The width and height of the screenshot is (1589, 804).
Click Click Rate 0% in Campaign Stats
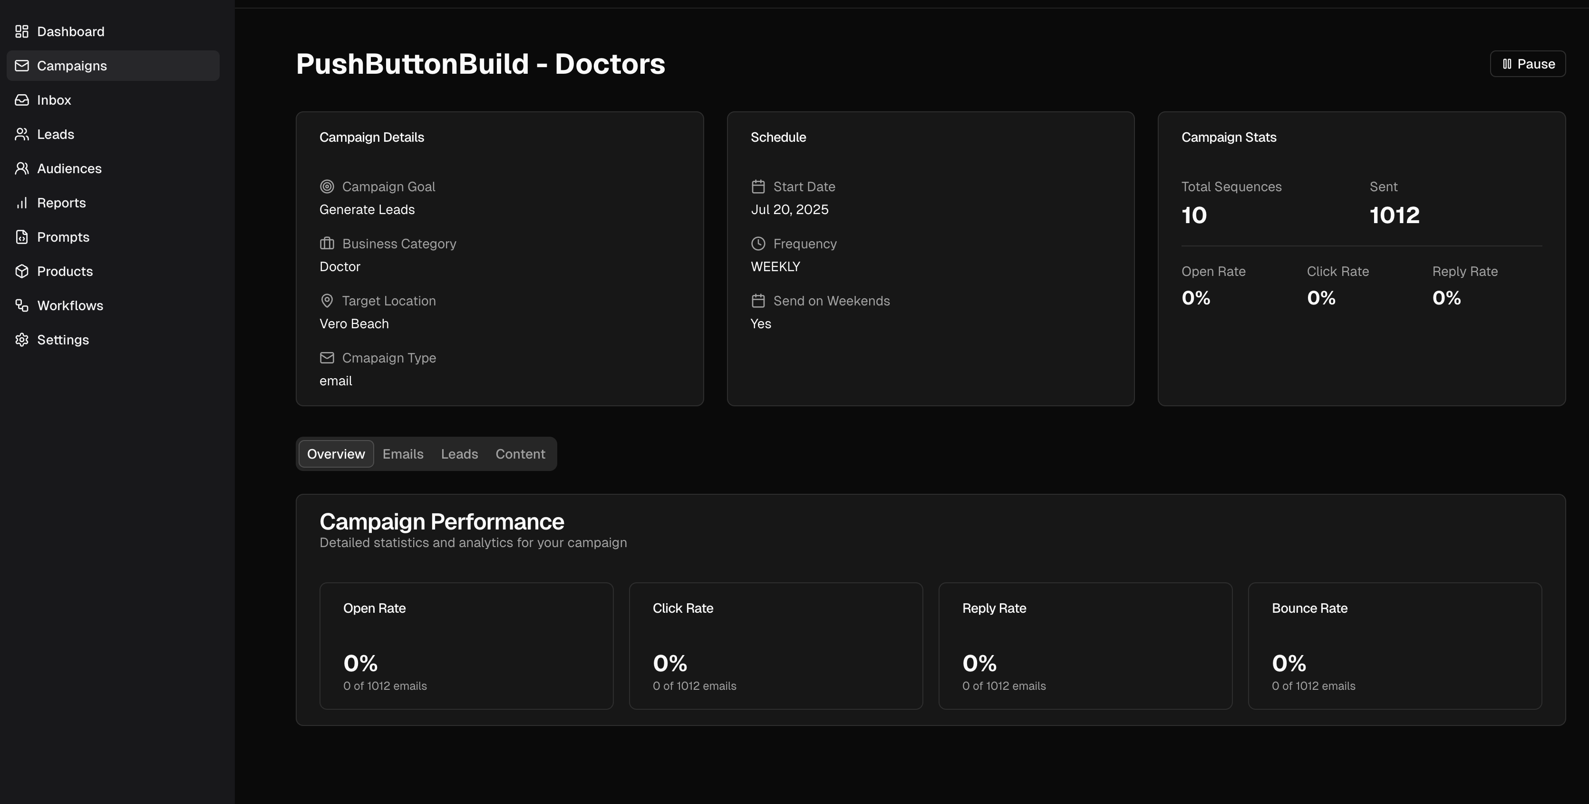pos(1321,297)
